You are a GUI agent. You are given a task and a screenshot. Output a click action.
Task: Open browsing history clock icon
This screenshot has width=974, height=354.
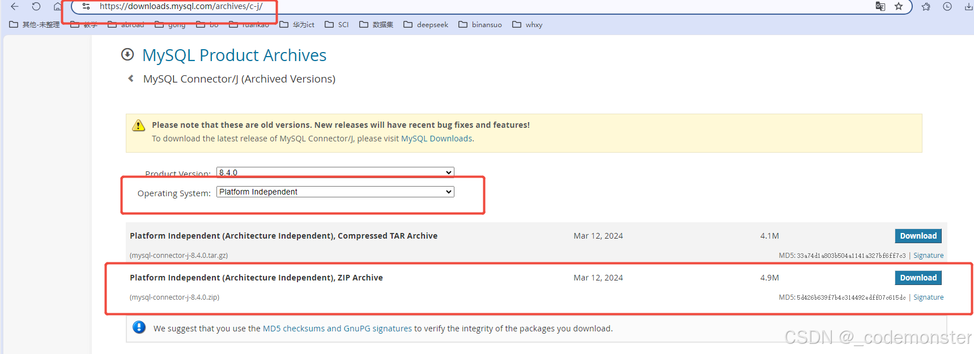[x=947, y=6]
